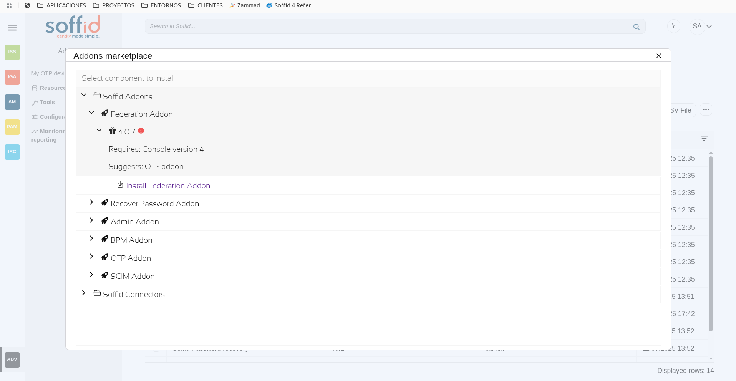Click the Soffid Addons folder icon
This screenshot has width=736, height=381.
click(97, 95)
